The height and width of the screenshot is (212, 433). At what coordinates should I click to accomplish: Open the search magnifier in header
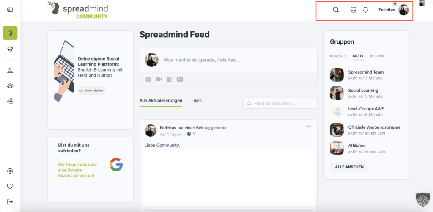click(336, 10)
